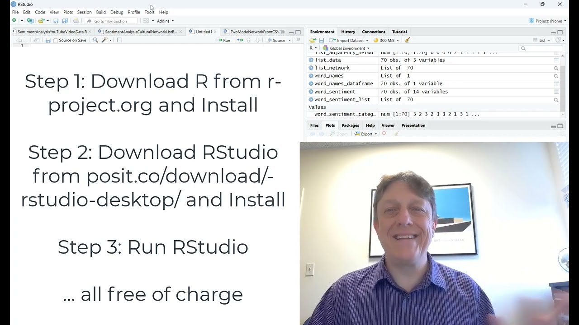Image resolution: width=579 pixels, height=325 pixels.
Task: Click the Zoom button in Plots pane
Action: coord(339,134)
